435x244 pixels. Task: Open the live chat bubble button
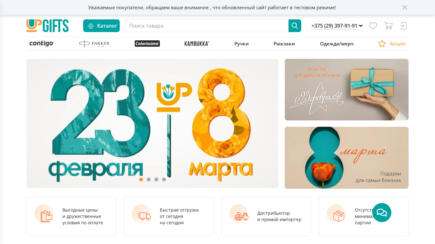[x=382, y=213]
